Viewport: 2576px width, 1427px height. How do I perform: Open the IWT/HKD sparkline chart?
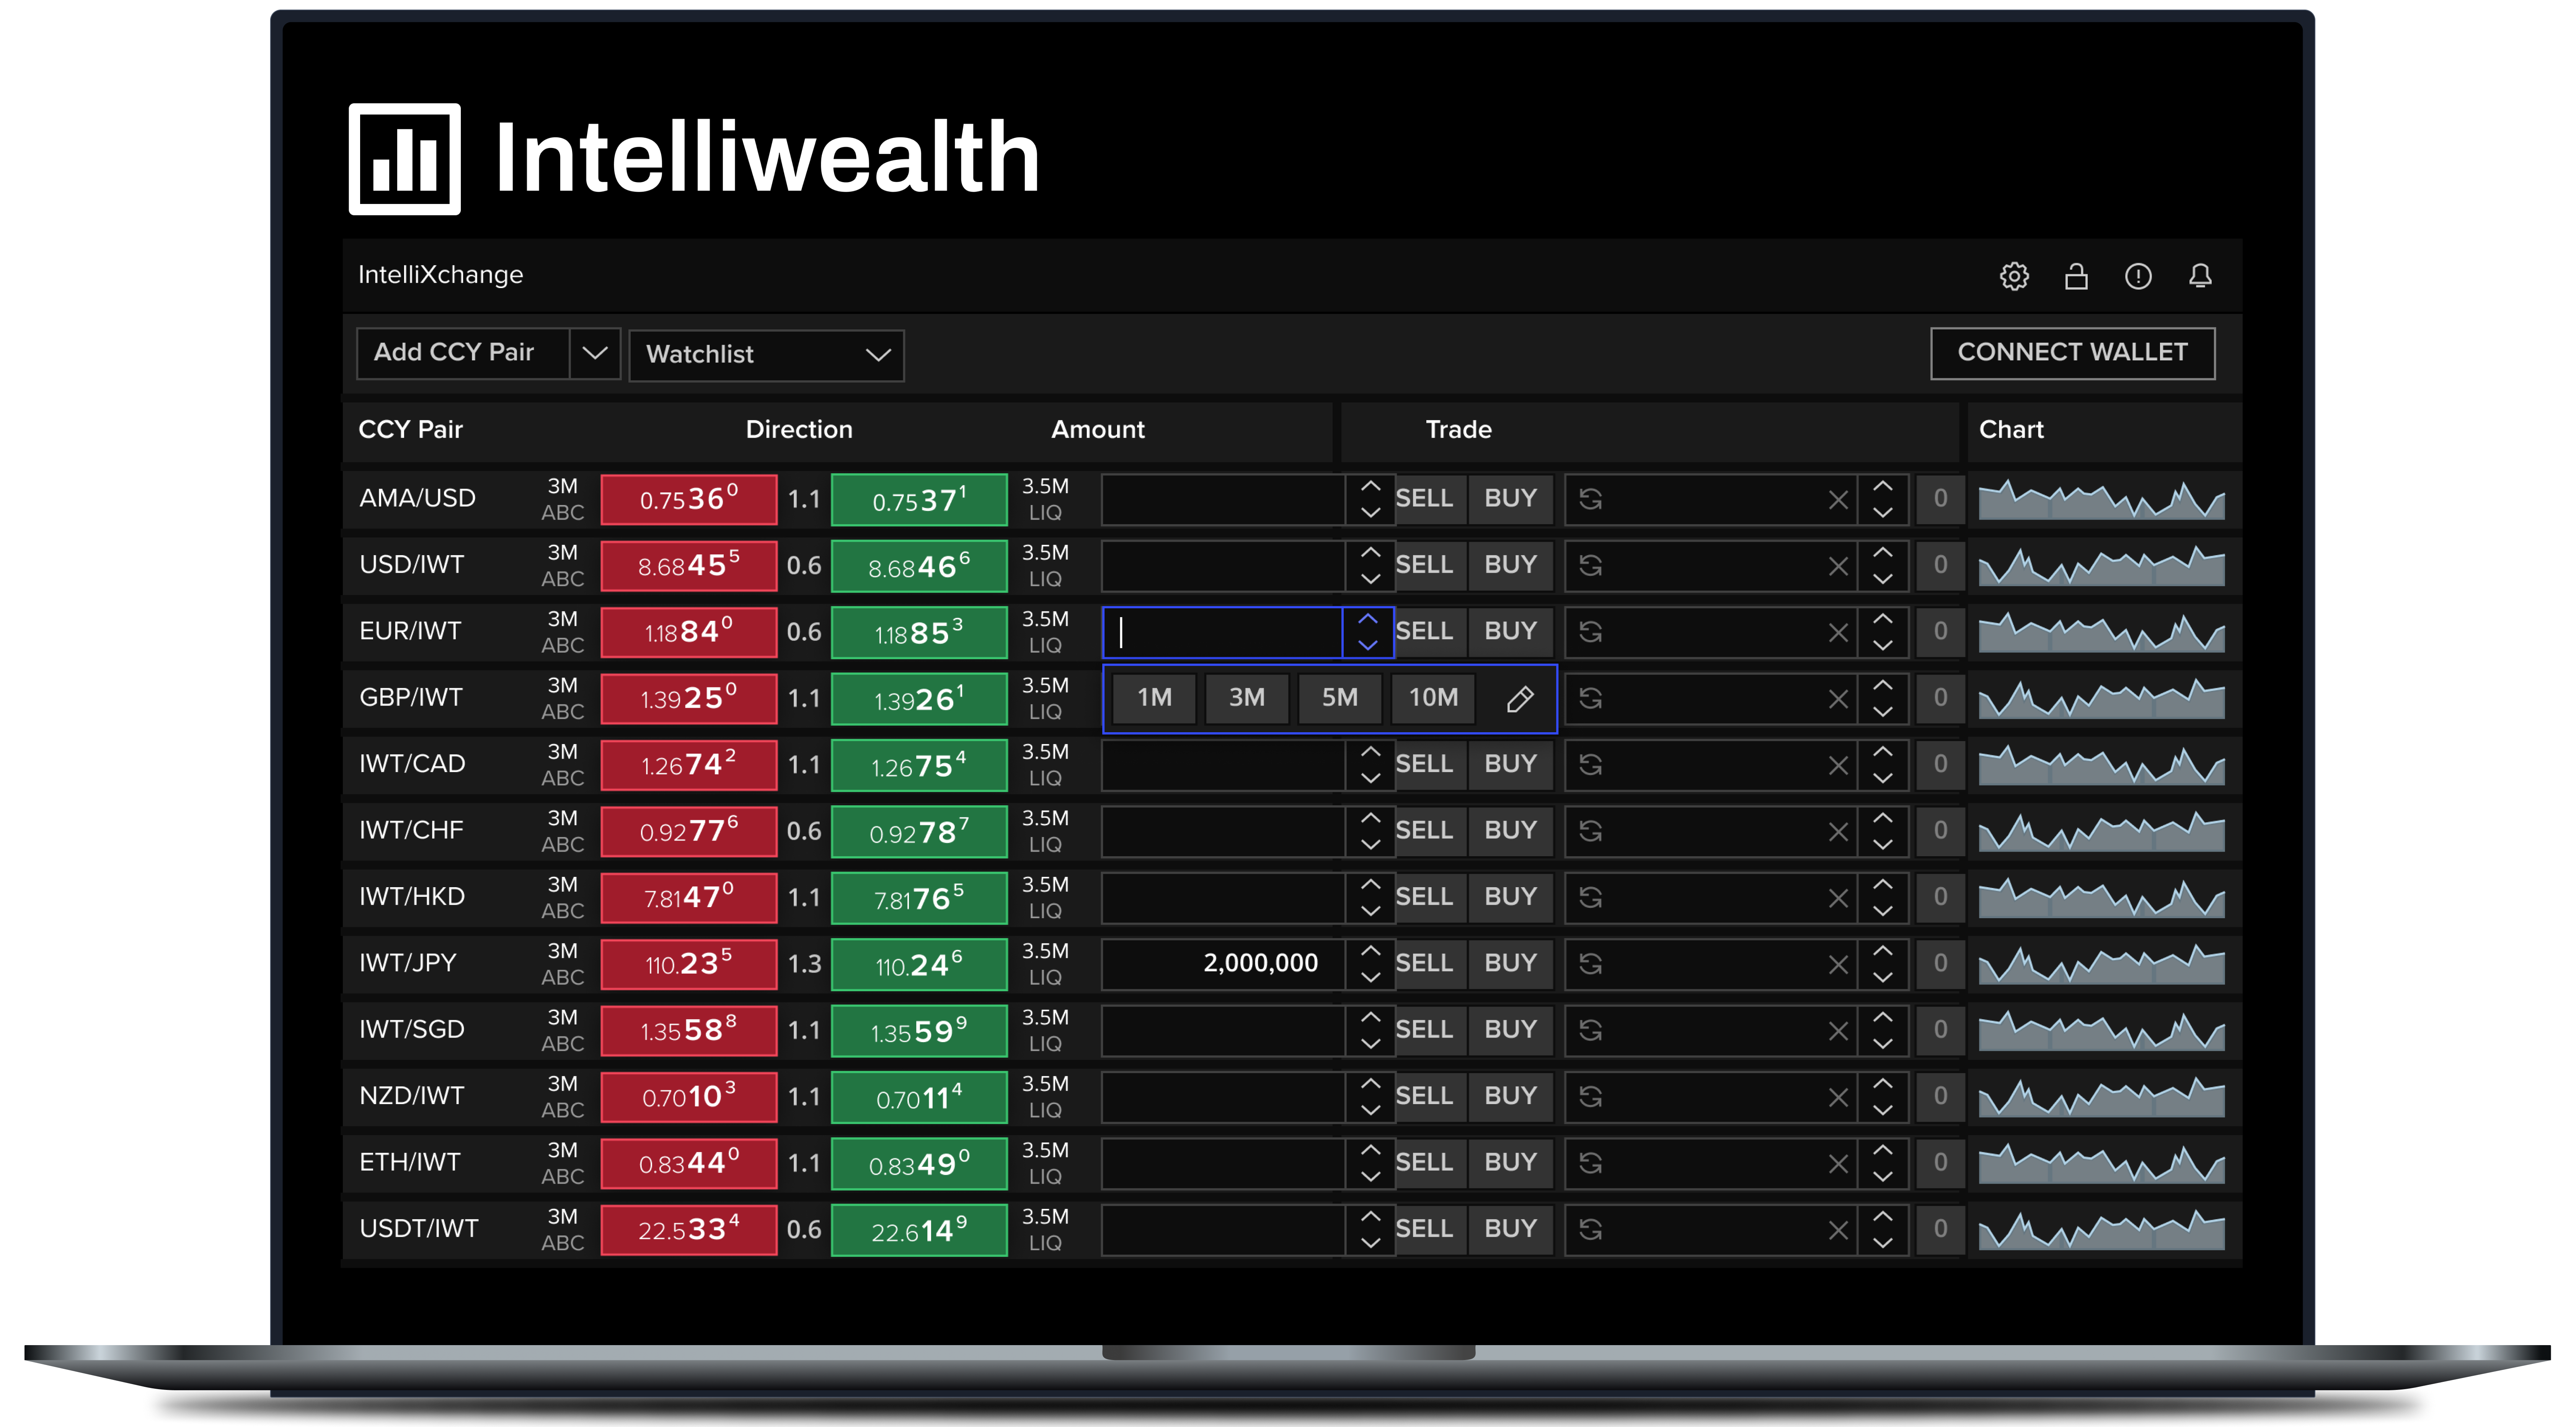pos(2101,898)
